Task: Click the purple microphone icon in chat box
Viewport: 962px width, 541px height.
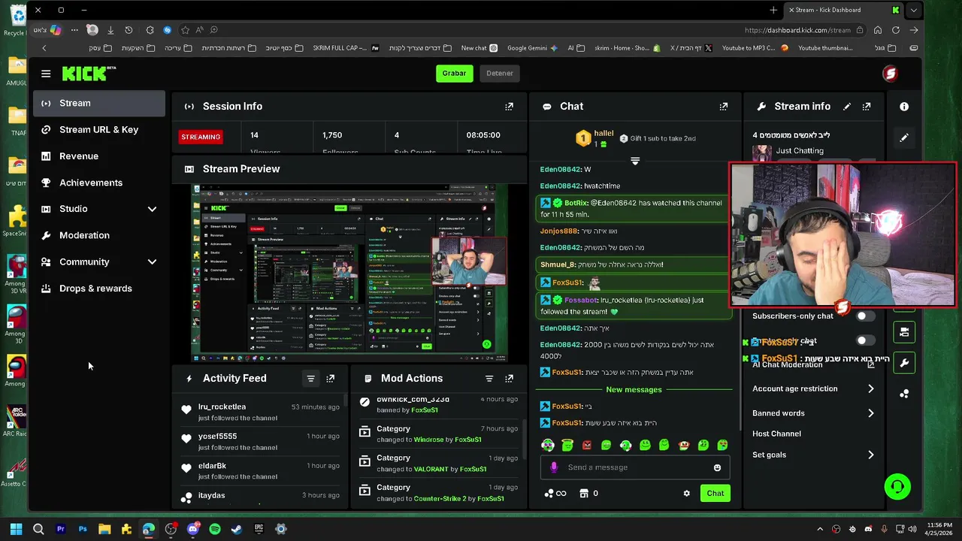Action: click(x=554, y=467)
